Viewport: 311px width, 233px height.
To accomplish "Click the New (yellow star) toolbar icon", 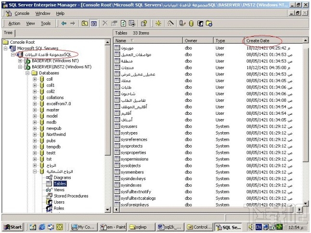I will (158, 24).
